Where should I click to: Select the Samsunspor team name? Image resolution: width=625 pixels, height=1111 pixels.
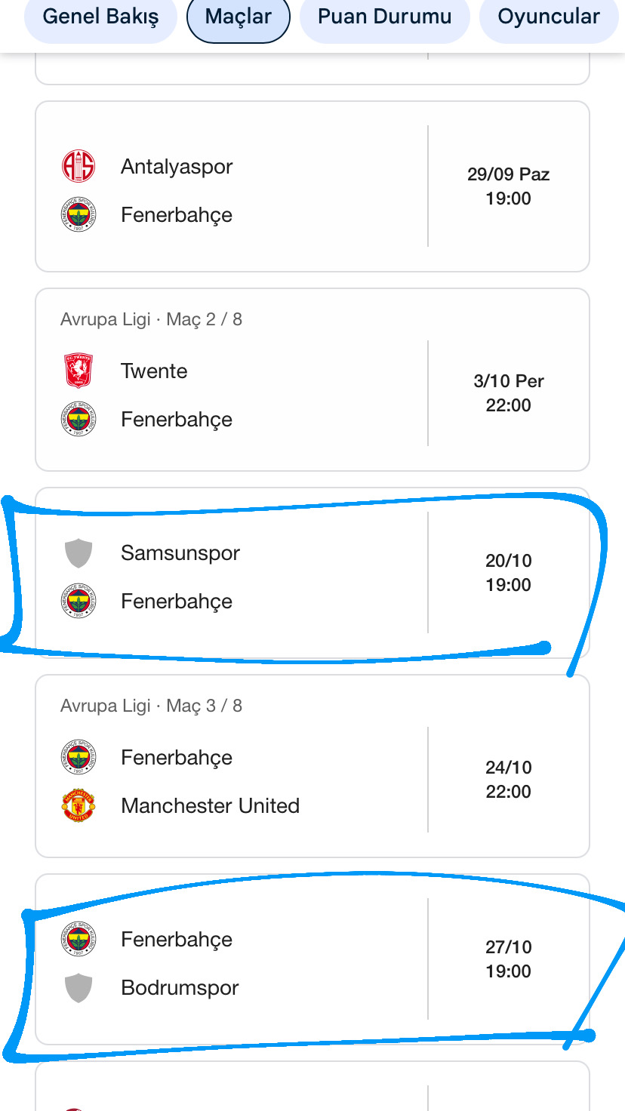pyautogui.click(x=180, y=553)
